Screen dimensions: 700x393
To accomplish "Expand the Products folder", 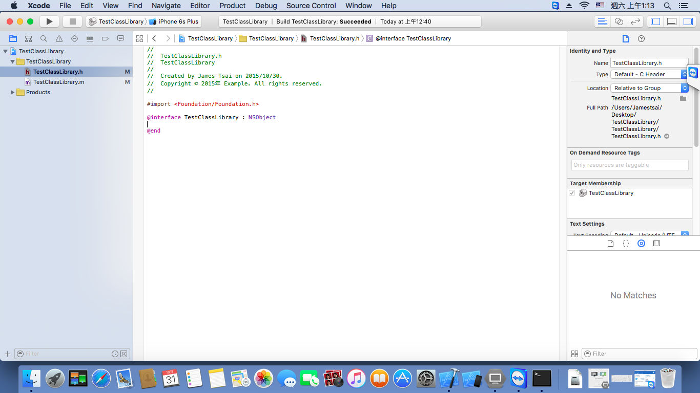I will click(x=13, y=92).
